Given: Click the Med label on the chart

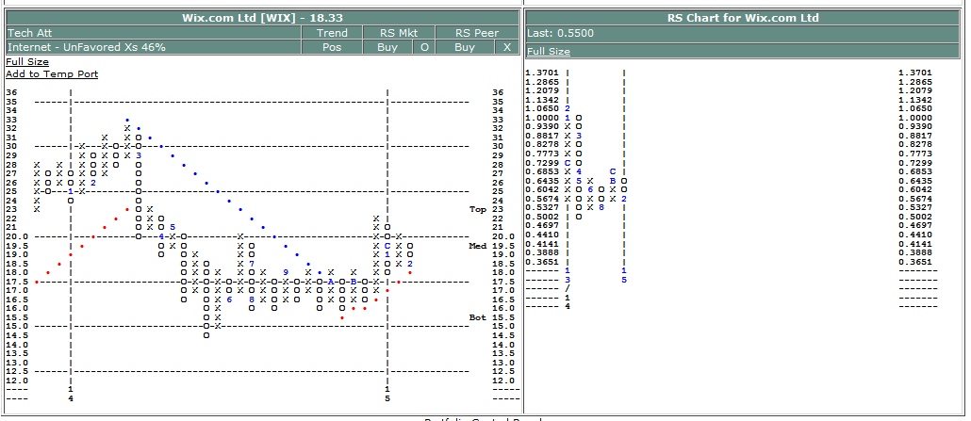Looking at the screenshot, I should (x=478, y=246).
